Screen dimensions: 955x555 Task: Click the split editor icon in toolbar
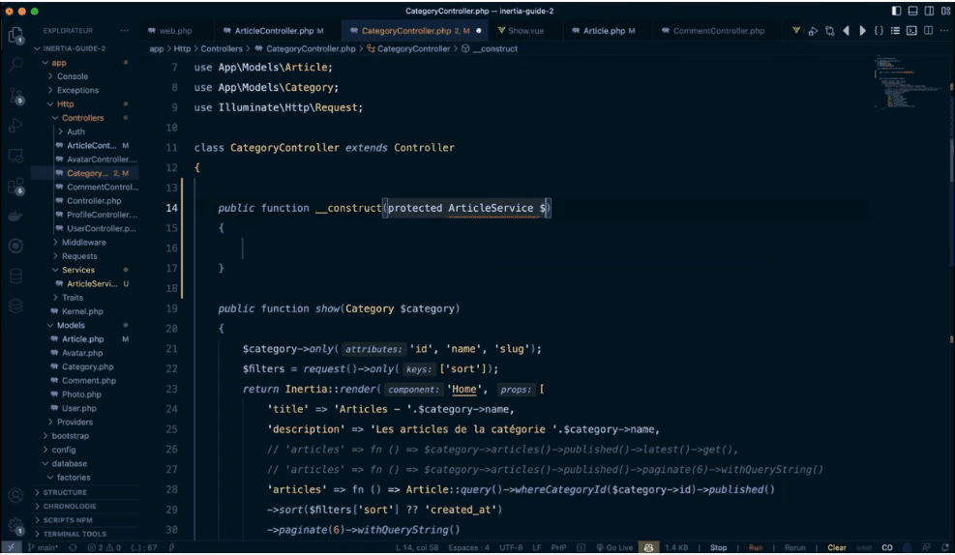tap(928, 30)
